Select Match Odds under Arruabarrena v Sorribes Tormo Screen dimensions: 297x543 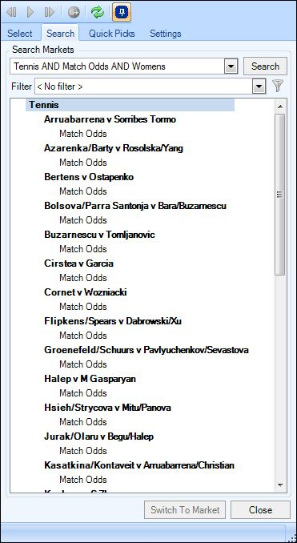tap(83, 134)
